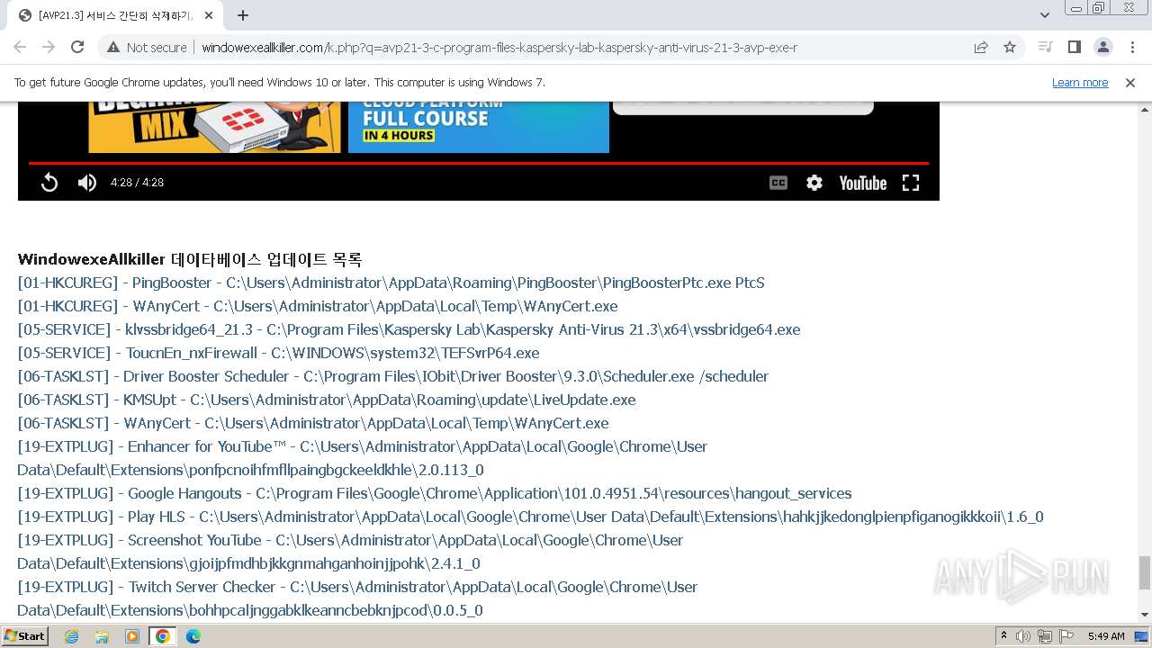This screenshot has width=1152, height=648.
Task: Open the PingBooster HKCUREG entry link
Action: (x=391, y=283)
